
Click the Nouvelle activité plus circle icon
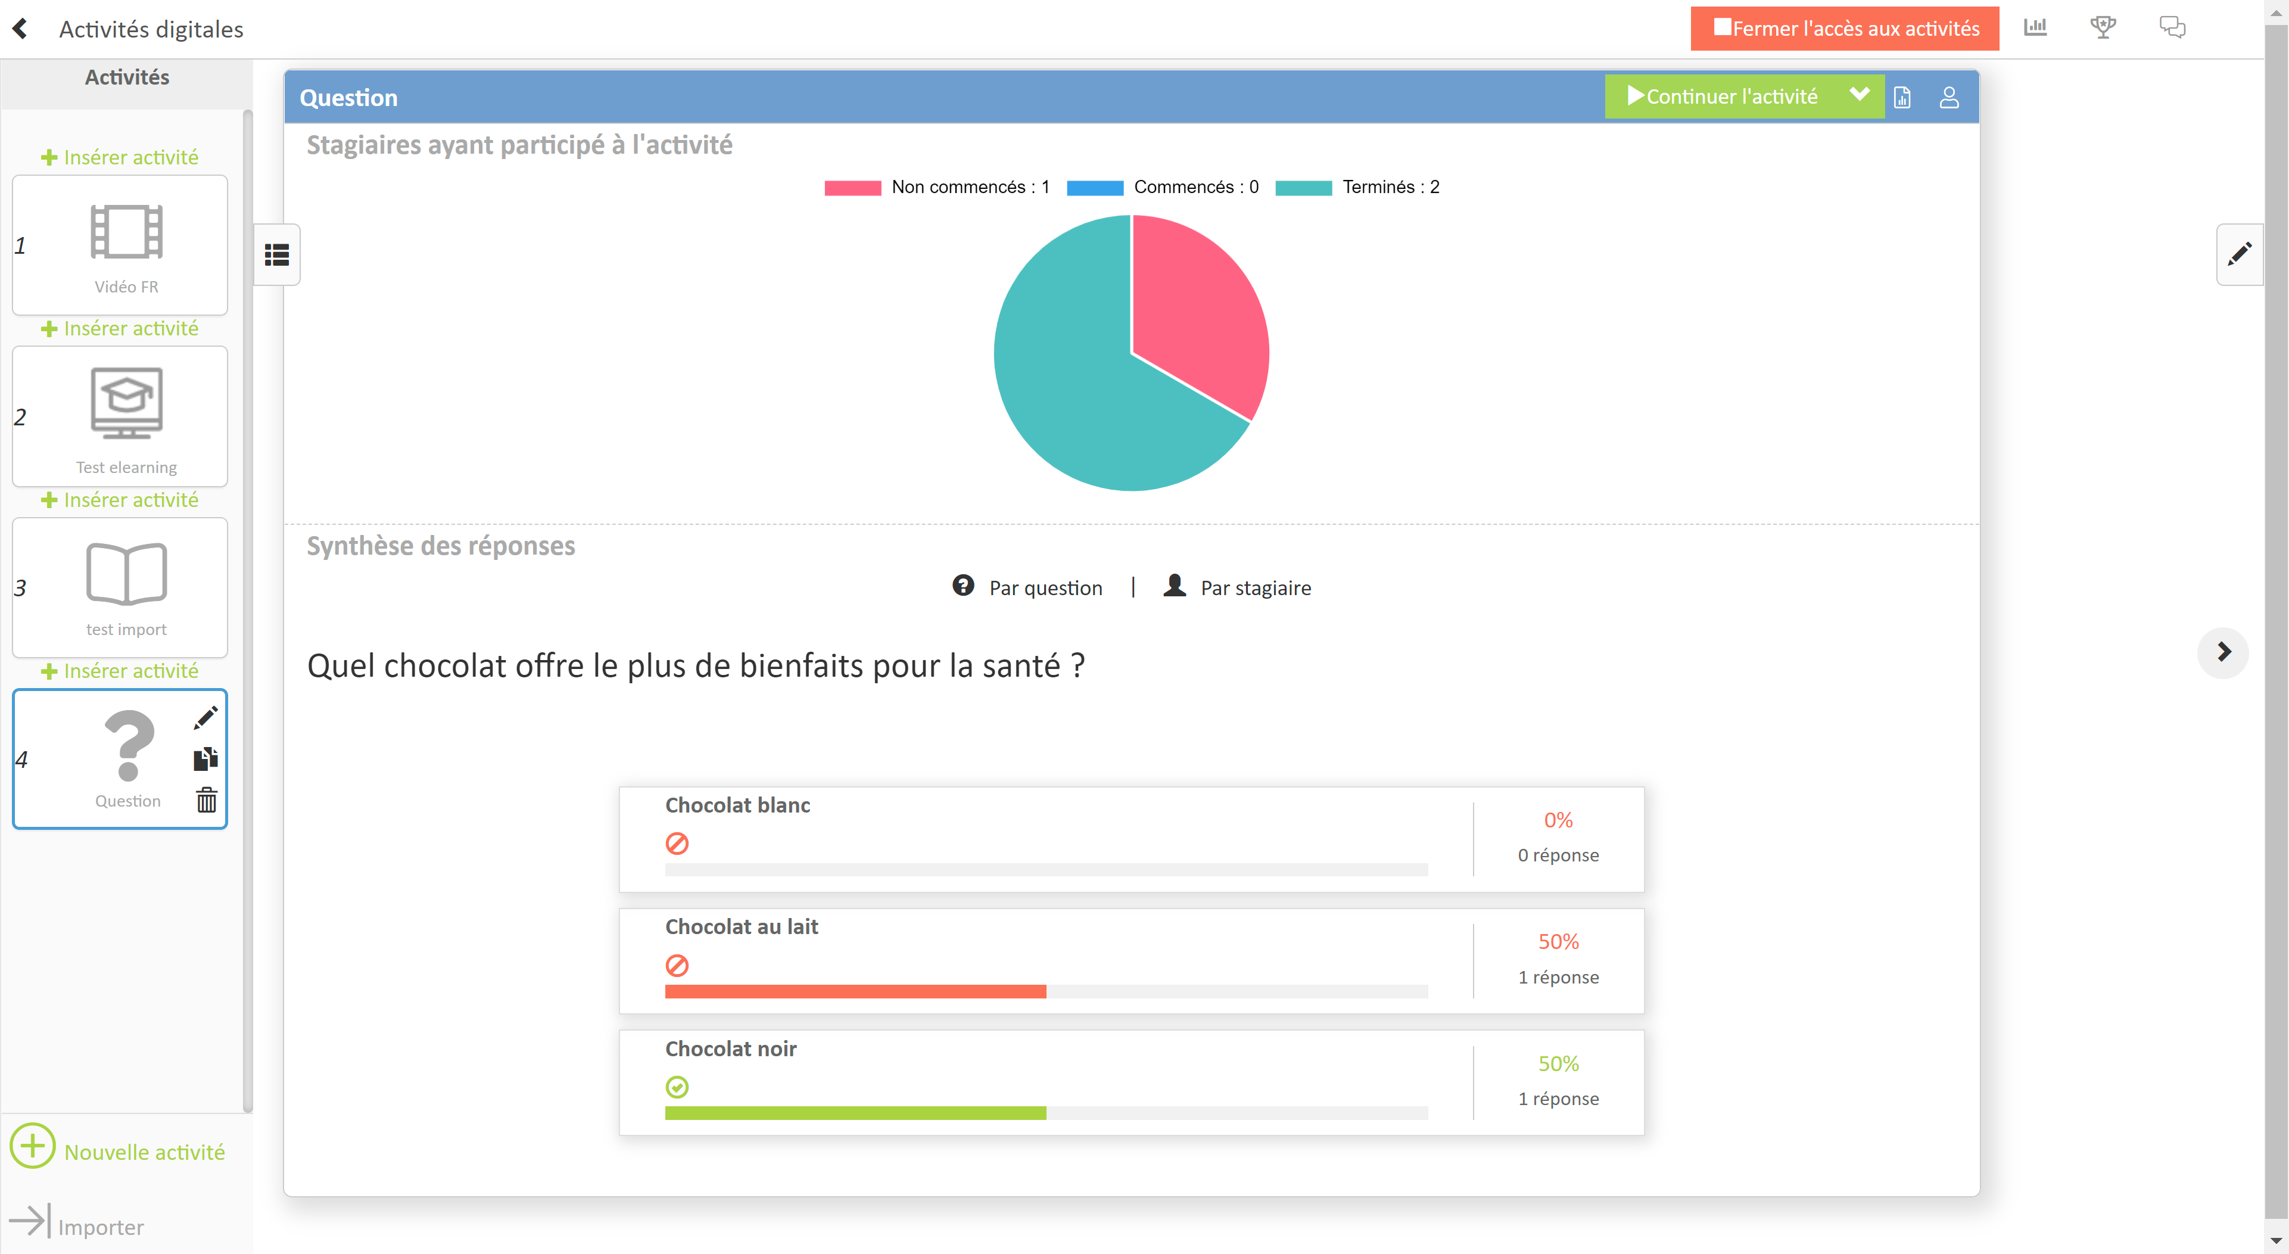(x=33, y=1146)
